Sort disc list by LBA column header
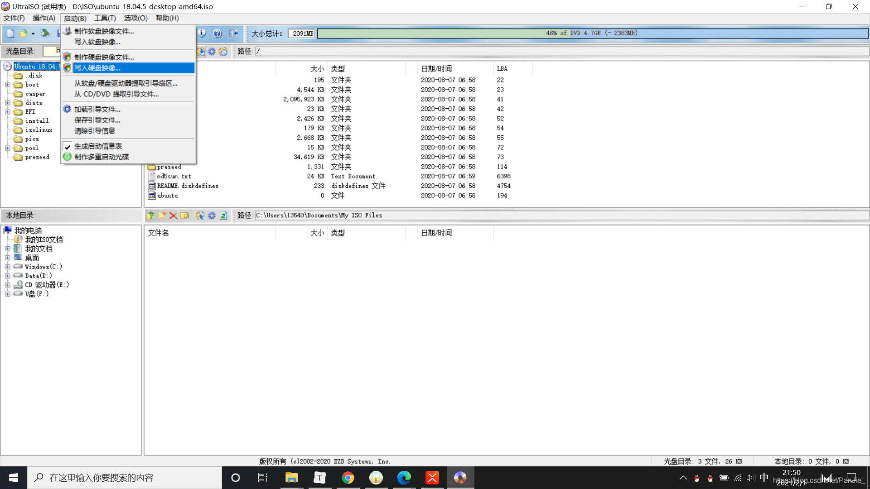 (x=512, y=69)
